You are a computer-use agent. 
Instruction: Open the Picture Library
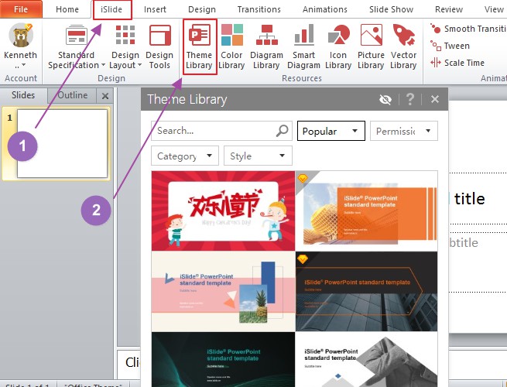(x=371, y=46)
